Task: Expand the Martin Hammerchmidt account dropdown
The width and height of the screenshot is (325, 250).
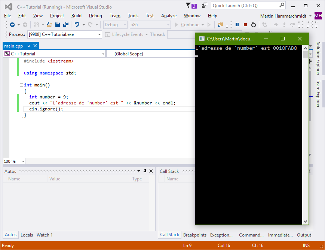Action: click(x=310, y=16)
